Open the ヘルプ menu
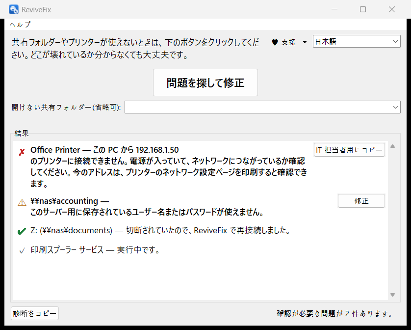The width and height of the screenshot is (411, 330). 20,25
